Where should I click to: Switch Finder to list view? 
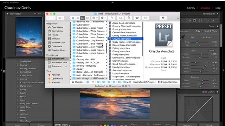(x=78, y=18)
